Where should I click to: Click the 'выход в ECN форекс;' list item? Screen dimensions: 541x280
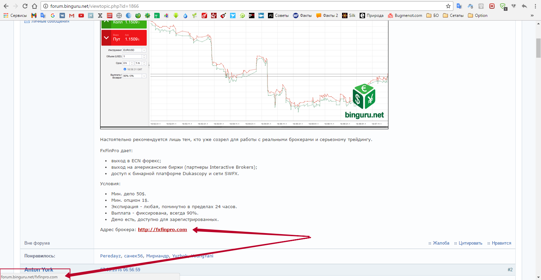[x=136, y=161]
